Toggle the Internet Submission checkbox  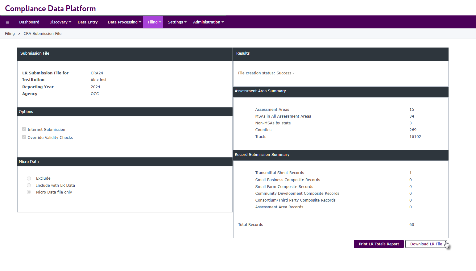click(x=24, y=129)
